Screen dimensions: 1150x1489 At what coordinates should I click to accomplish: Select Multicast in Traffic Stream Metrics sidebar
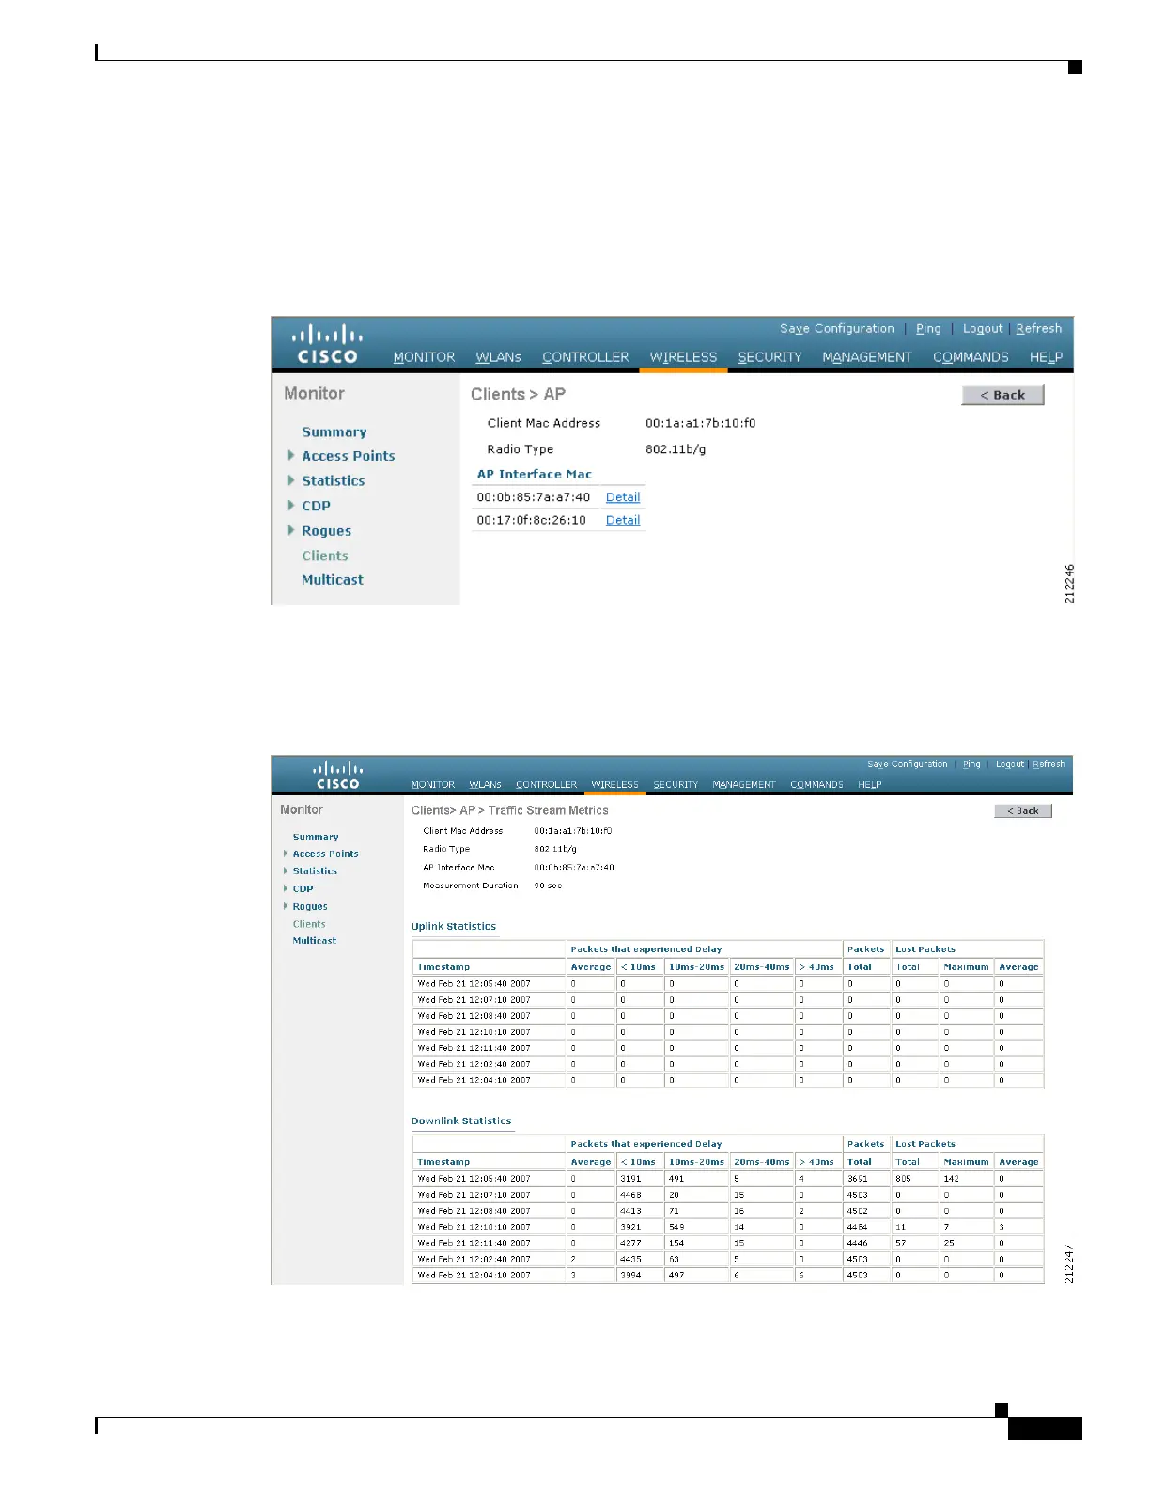tap(314, 940)
